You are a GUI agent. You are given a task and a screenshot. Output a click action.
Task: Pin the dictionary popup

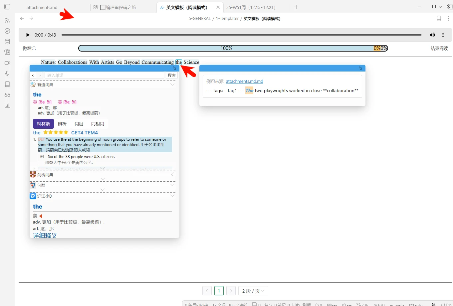click(174, 68)
